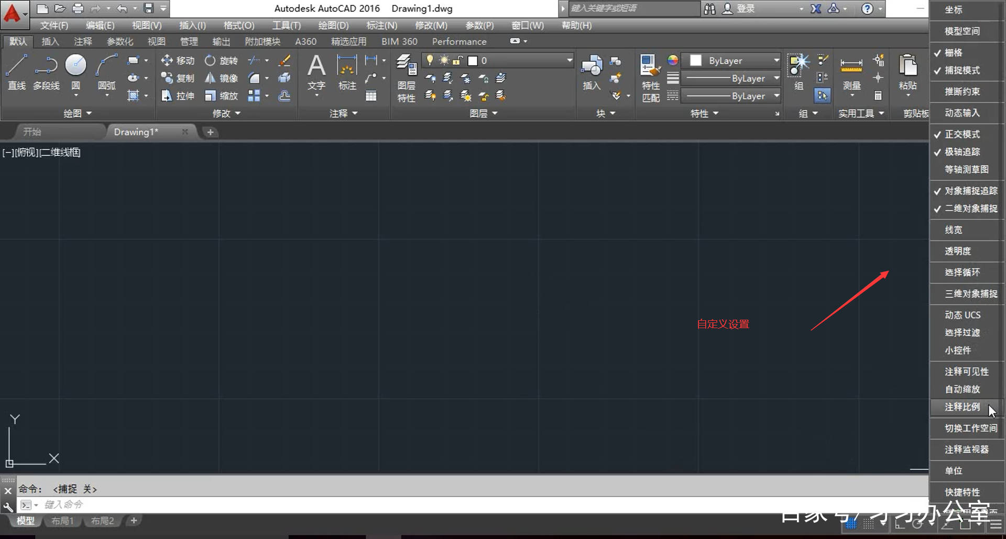Open Layer Properties (图层特性) panel

click(406, 77)
